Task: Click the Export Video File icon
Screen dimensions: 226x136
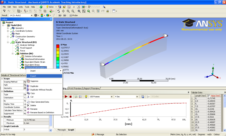Action: (142, 97)
